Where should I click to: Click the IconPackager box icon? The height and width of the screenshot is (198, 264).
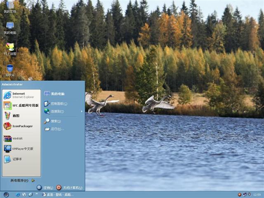pos(7,126)
